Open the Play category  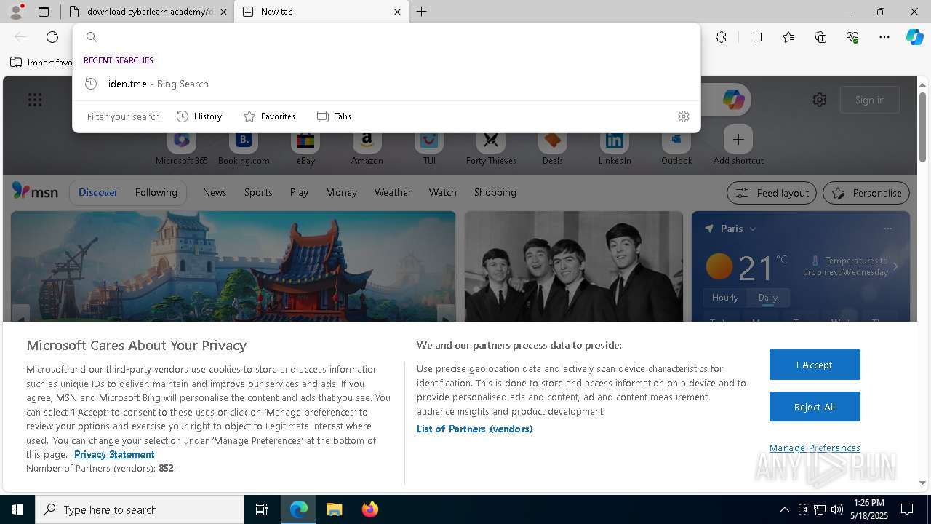[299, 192]
